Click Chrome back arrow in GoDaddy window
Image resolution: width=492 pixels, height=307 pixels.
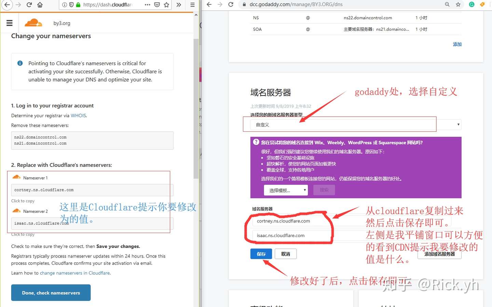pos(209,4)
